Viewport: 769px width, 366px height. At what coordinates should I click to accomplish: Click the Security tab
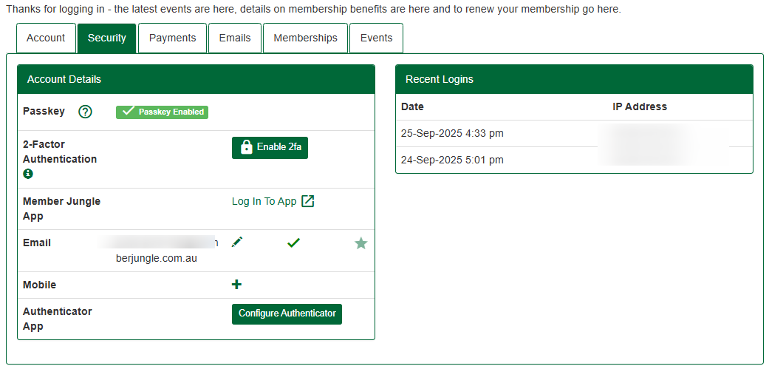click(106, 38)
